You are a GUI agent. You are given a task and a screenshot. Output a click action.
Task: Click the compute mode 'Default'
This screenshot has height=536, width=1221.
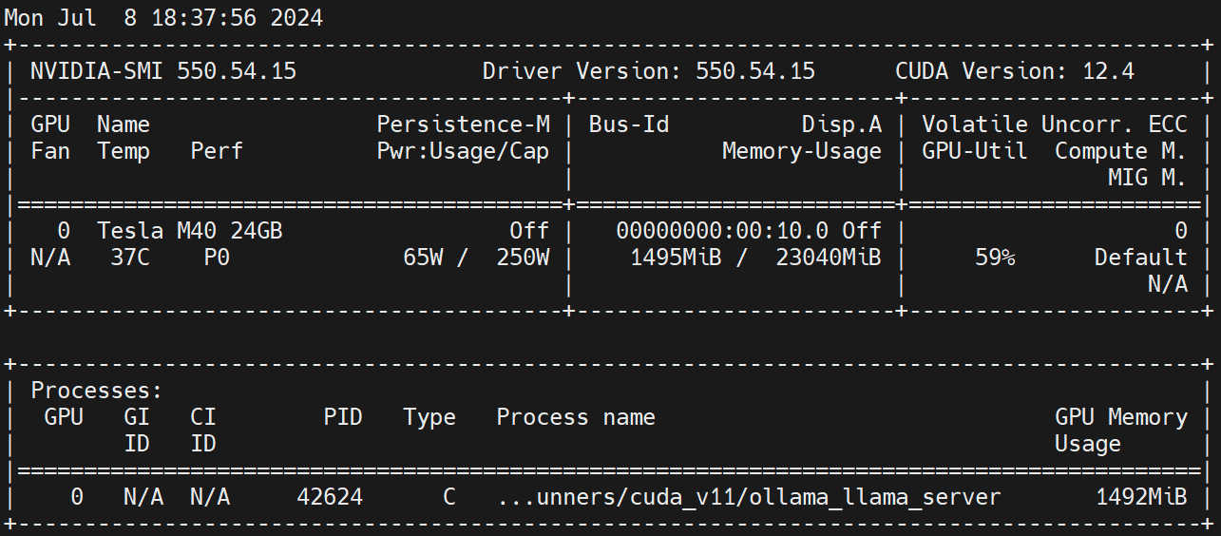point(1141,258)
